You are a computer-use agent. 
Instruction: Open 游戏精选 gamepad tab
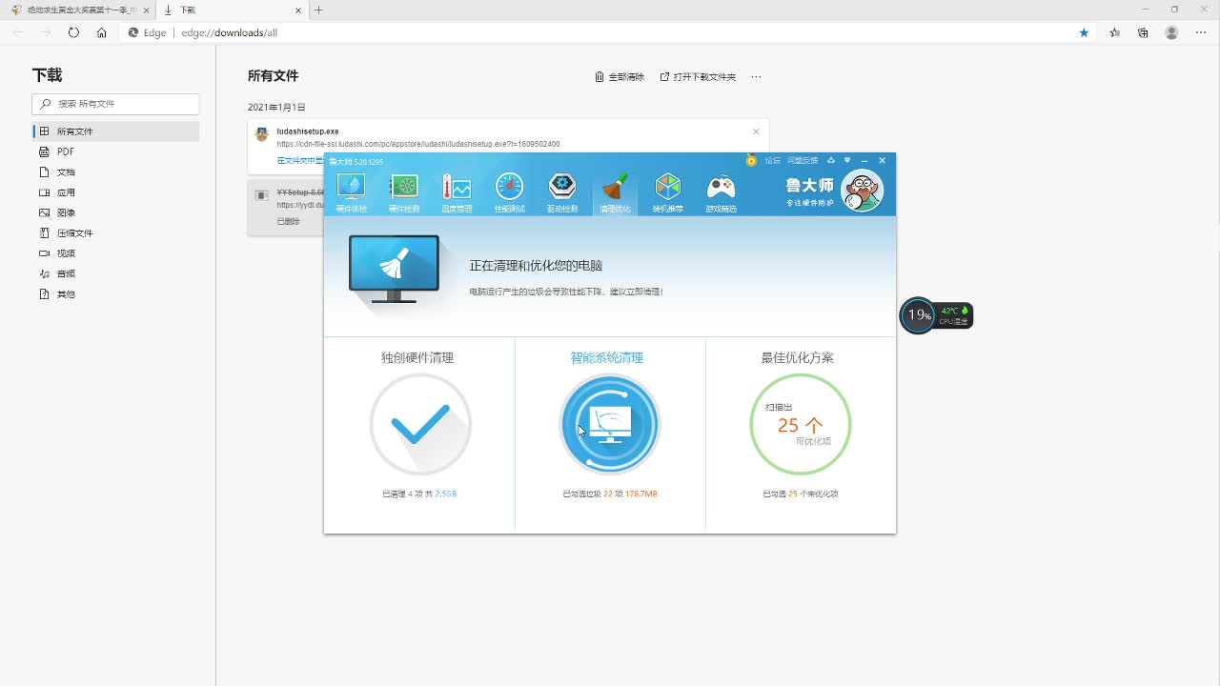point(721,192)
